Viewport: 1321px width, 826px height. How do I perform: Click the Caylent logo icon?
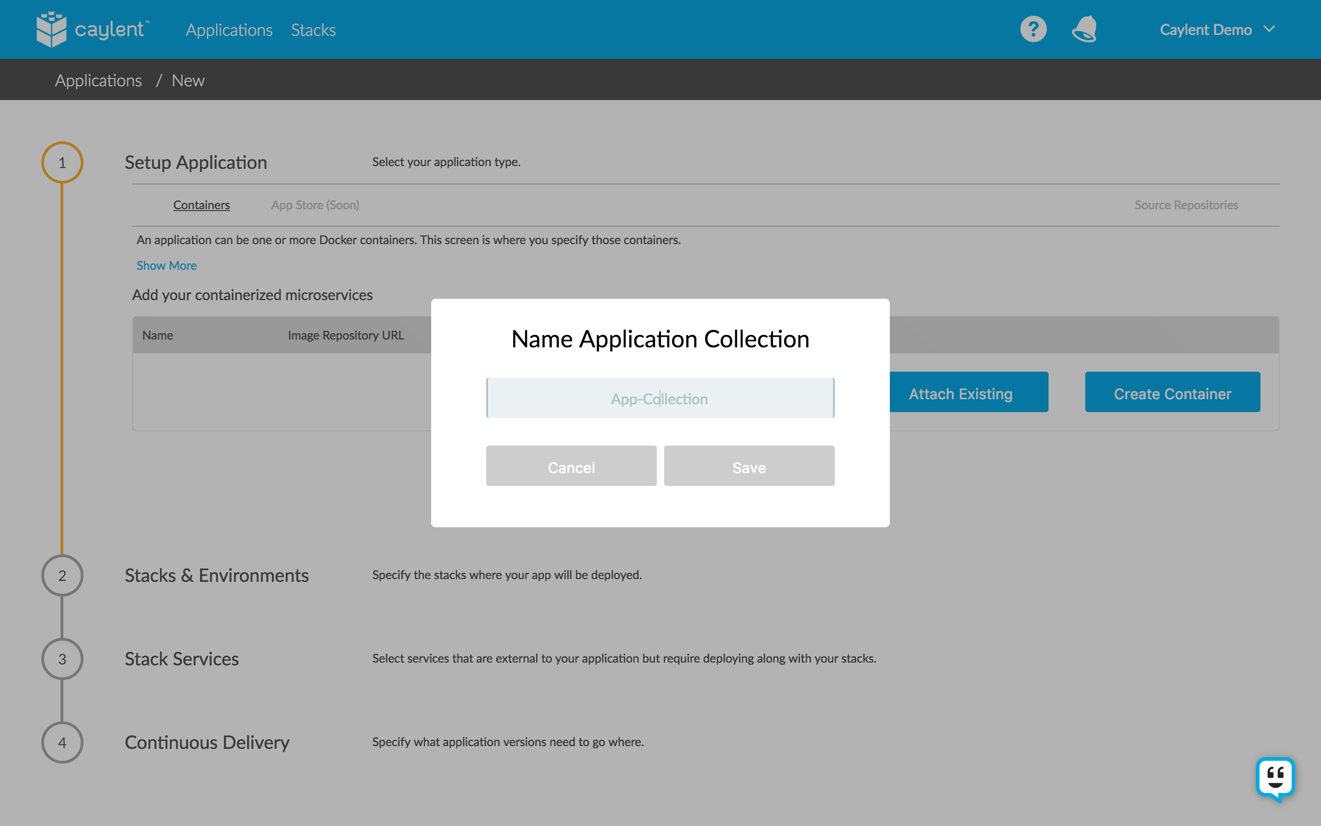(51, 29)
